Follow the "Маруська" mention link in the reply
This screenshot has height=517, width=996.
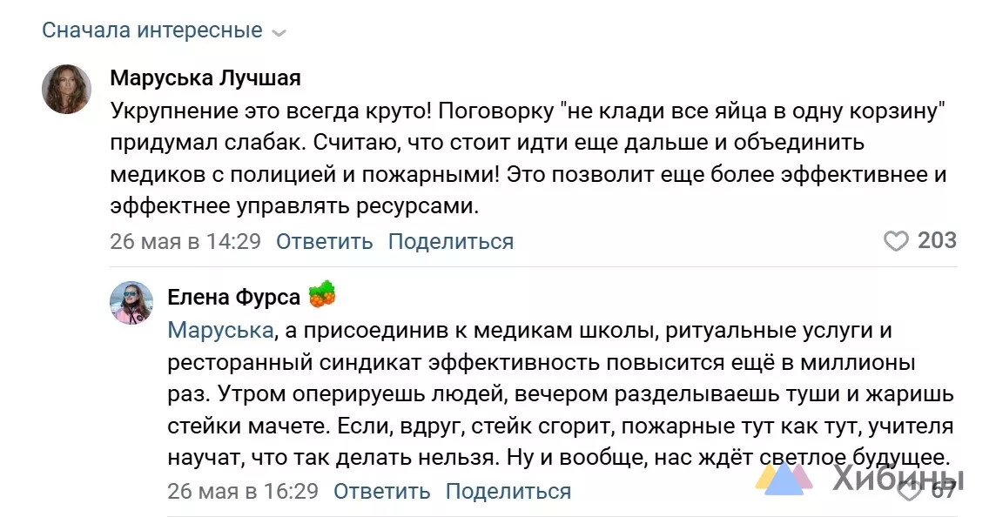tap(220, 330)
